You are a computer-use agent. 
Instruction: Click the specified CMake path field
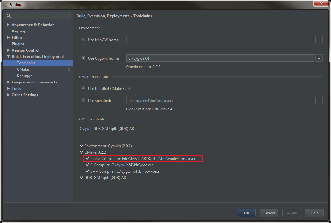coord(220,101)
